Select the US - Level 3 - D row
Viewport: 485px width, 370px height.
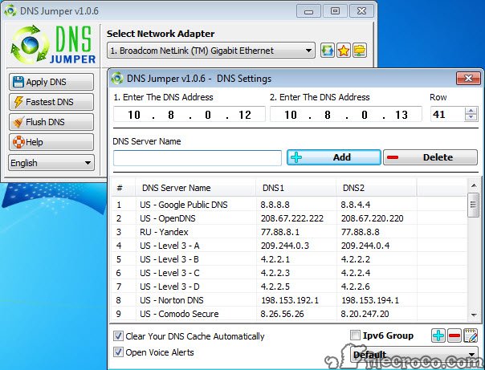289,287
